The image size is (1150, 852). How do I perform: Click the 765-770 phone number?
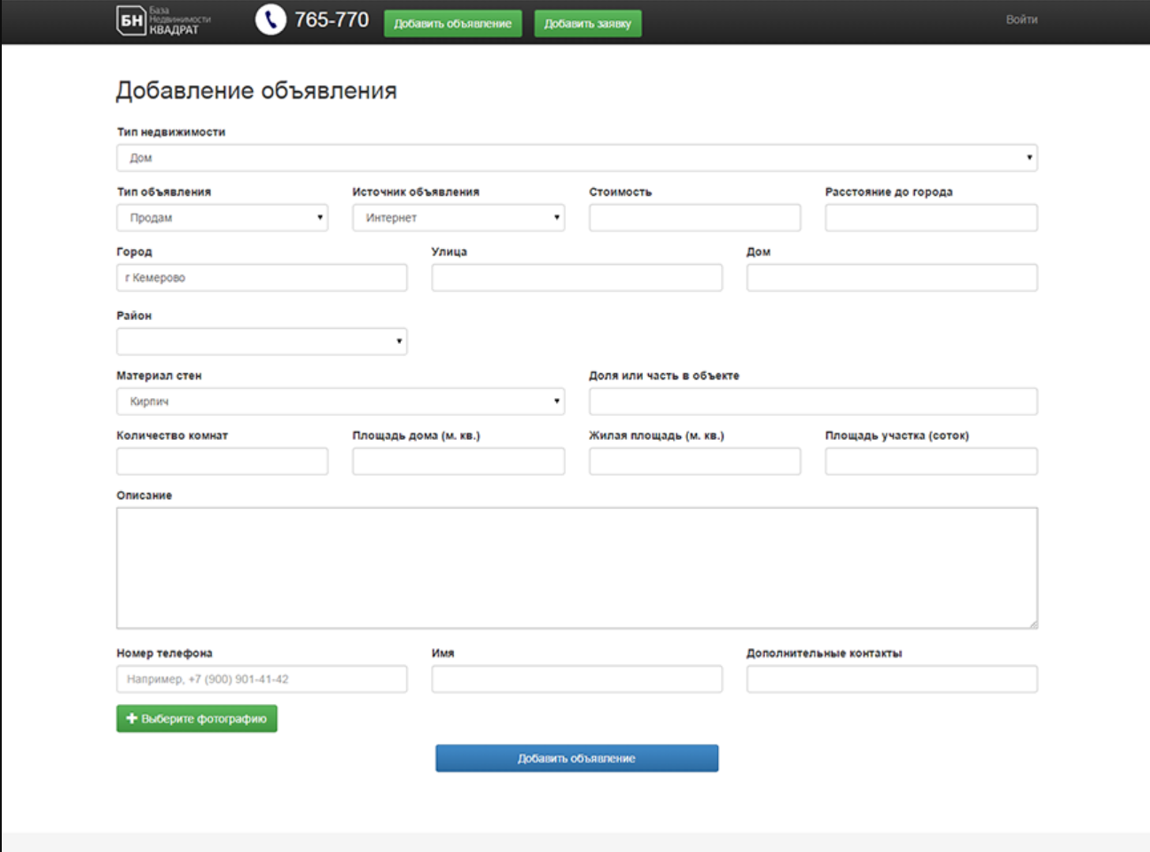(332, 20)
